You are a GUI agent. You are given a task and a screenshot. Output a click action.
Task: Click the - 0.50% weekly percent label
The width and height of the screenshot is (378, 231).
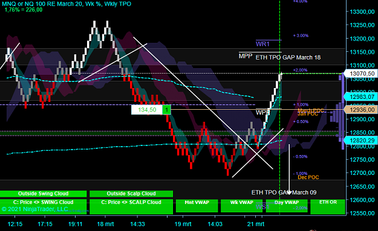tap(301, 156)
